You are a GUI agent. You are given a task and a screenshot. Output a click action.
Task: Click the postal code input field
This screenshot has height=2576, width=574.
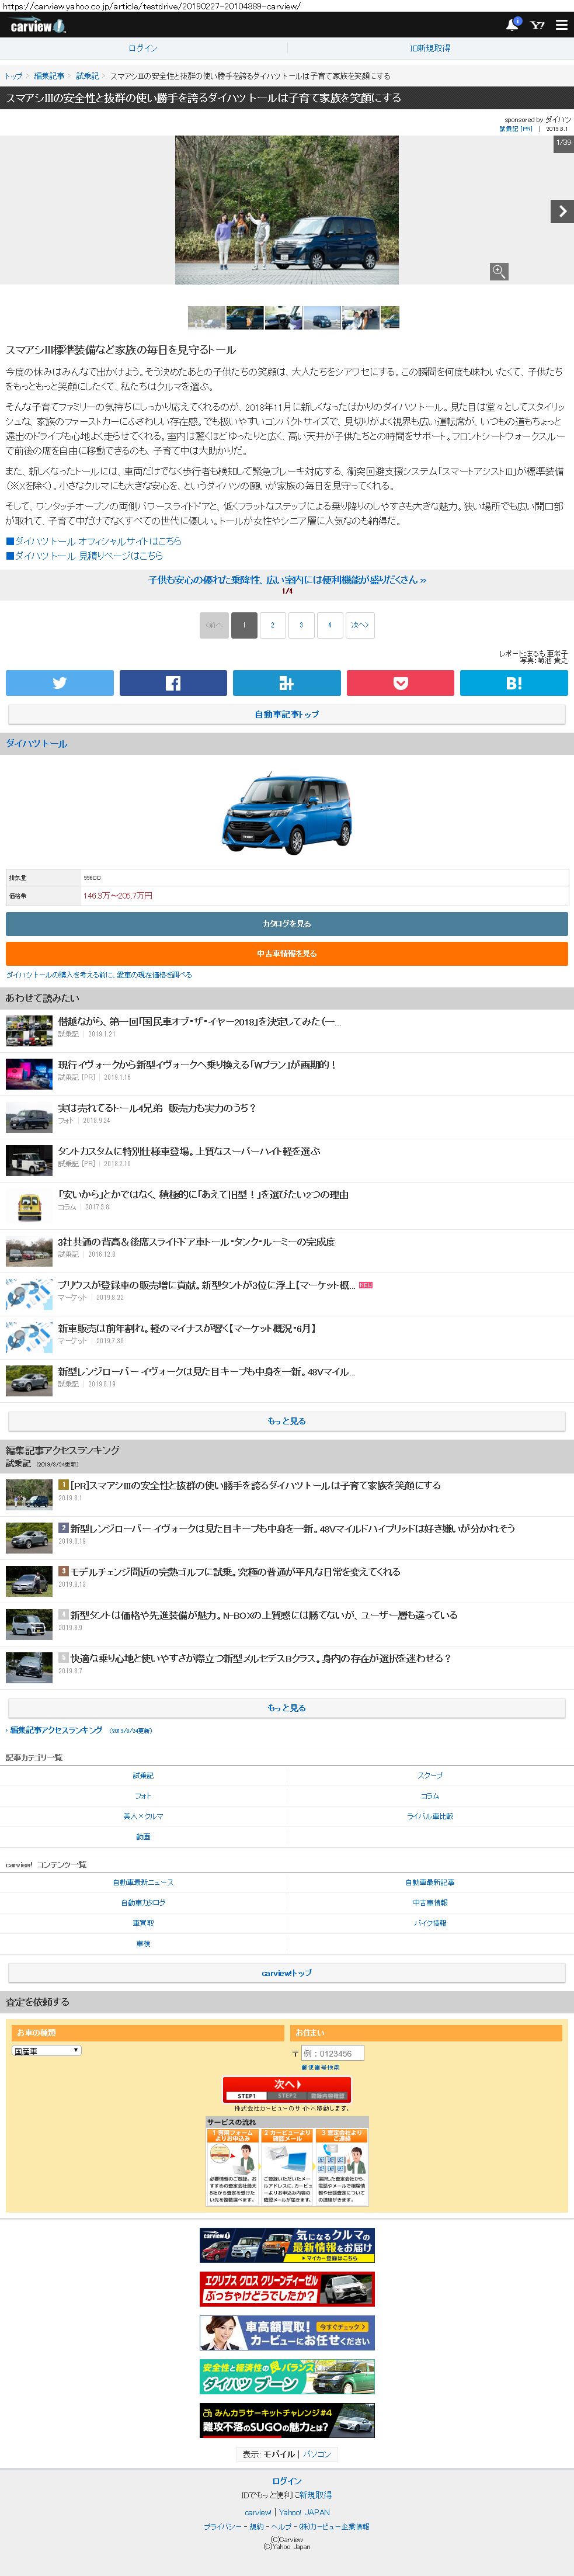pos(332,2054)
